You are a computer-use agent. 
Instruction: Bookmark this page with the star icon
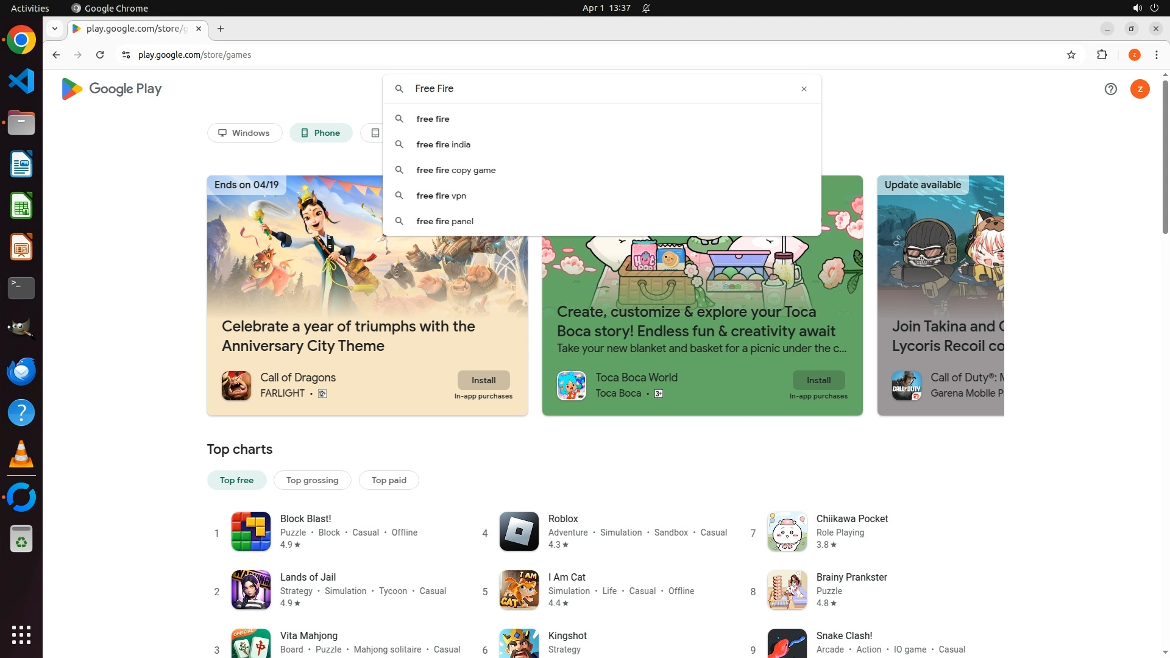coord(1071,55)
